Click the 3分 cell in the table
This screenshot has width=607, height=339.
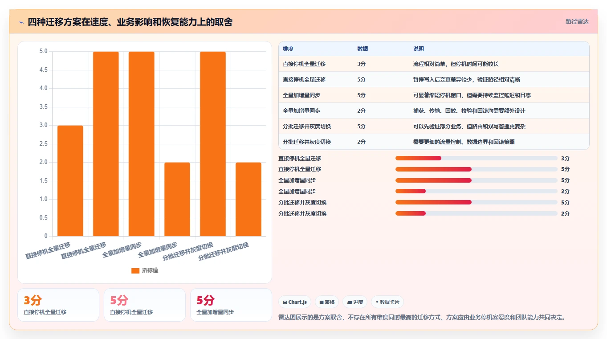coord(361,64)
